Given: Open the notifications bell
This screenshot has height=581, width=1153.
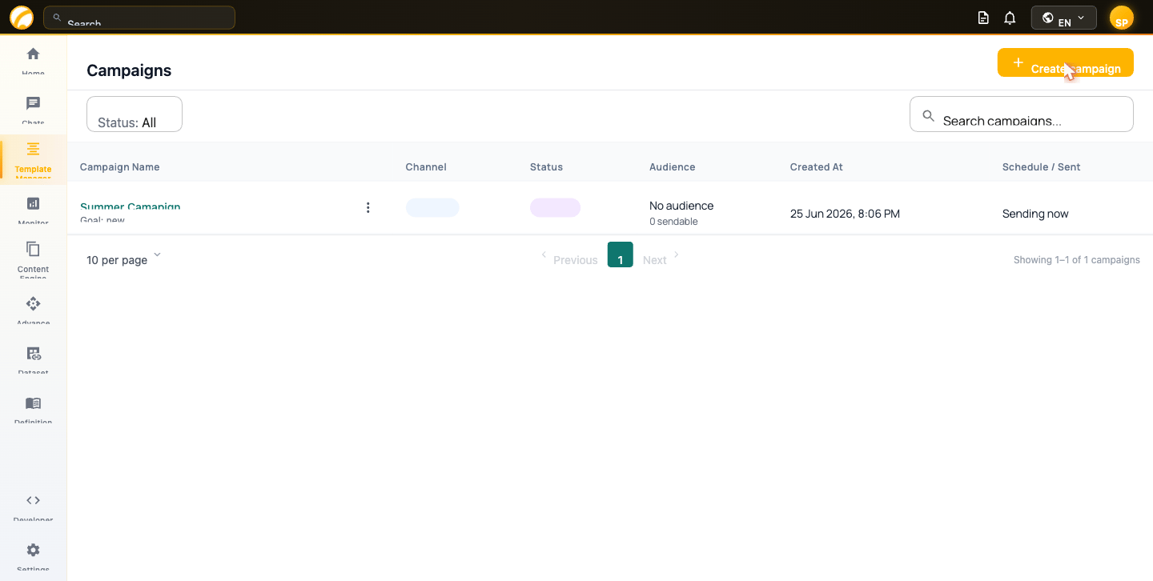Looking at the screenshot, I should [x=1010, y=18].
